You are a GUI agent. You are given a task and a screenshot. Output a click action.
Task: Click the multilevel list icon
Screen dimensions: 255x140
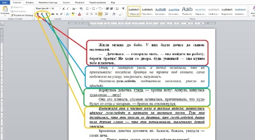pos(100,9)
